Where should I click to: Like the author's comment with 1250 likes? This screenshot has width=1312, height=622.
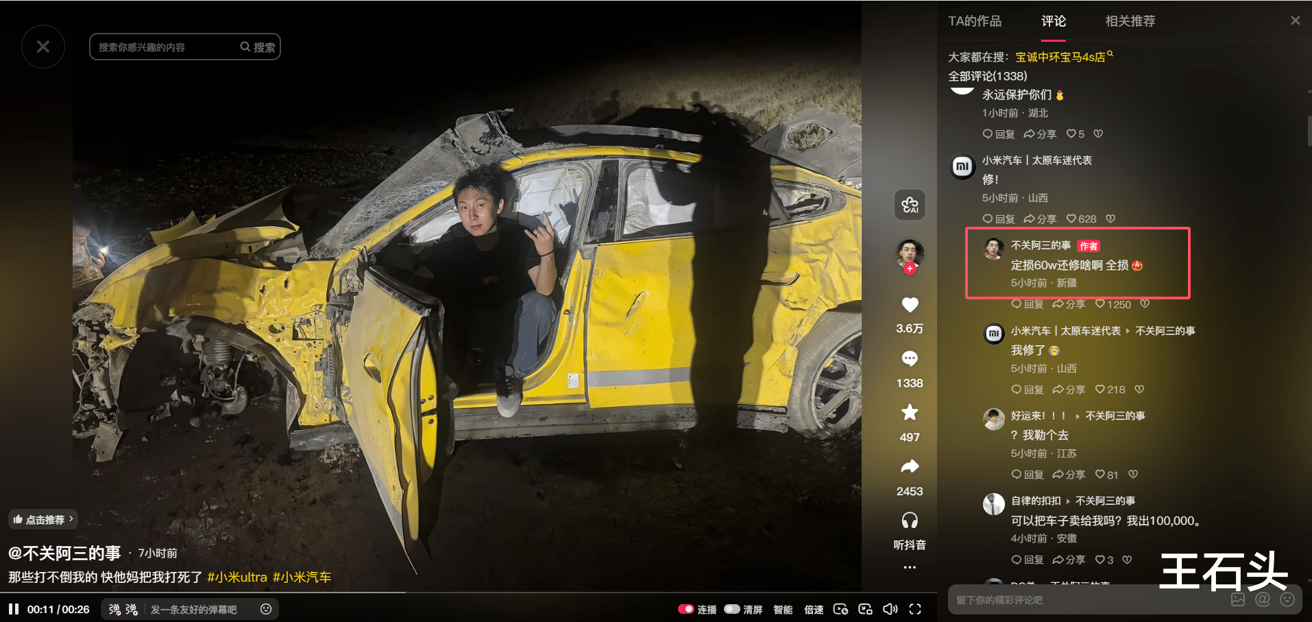click(1113, 304)
